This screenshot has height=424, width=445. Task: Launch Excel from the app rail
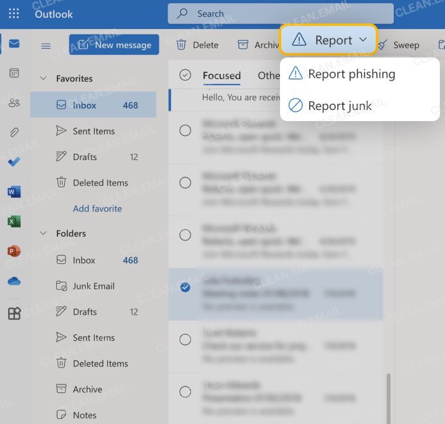pyautogui.click(x=14, y=221)
